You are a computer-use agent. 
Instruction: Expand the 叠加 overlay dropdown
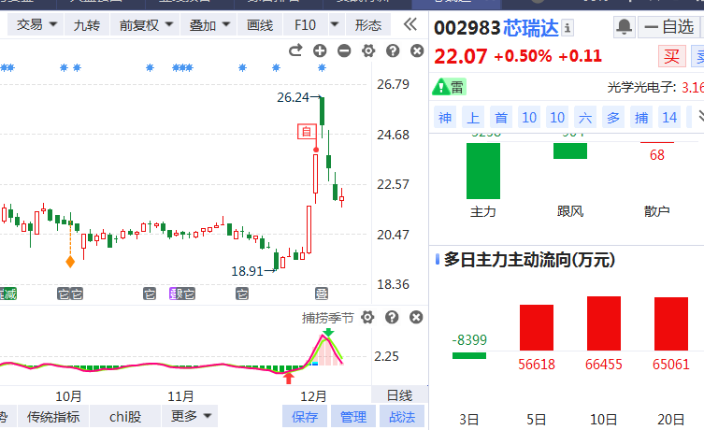tap(209, 24)
